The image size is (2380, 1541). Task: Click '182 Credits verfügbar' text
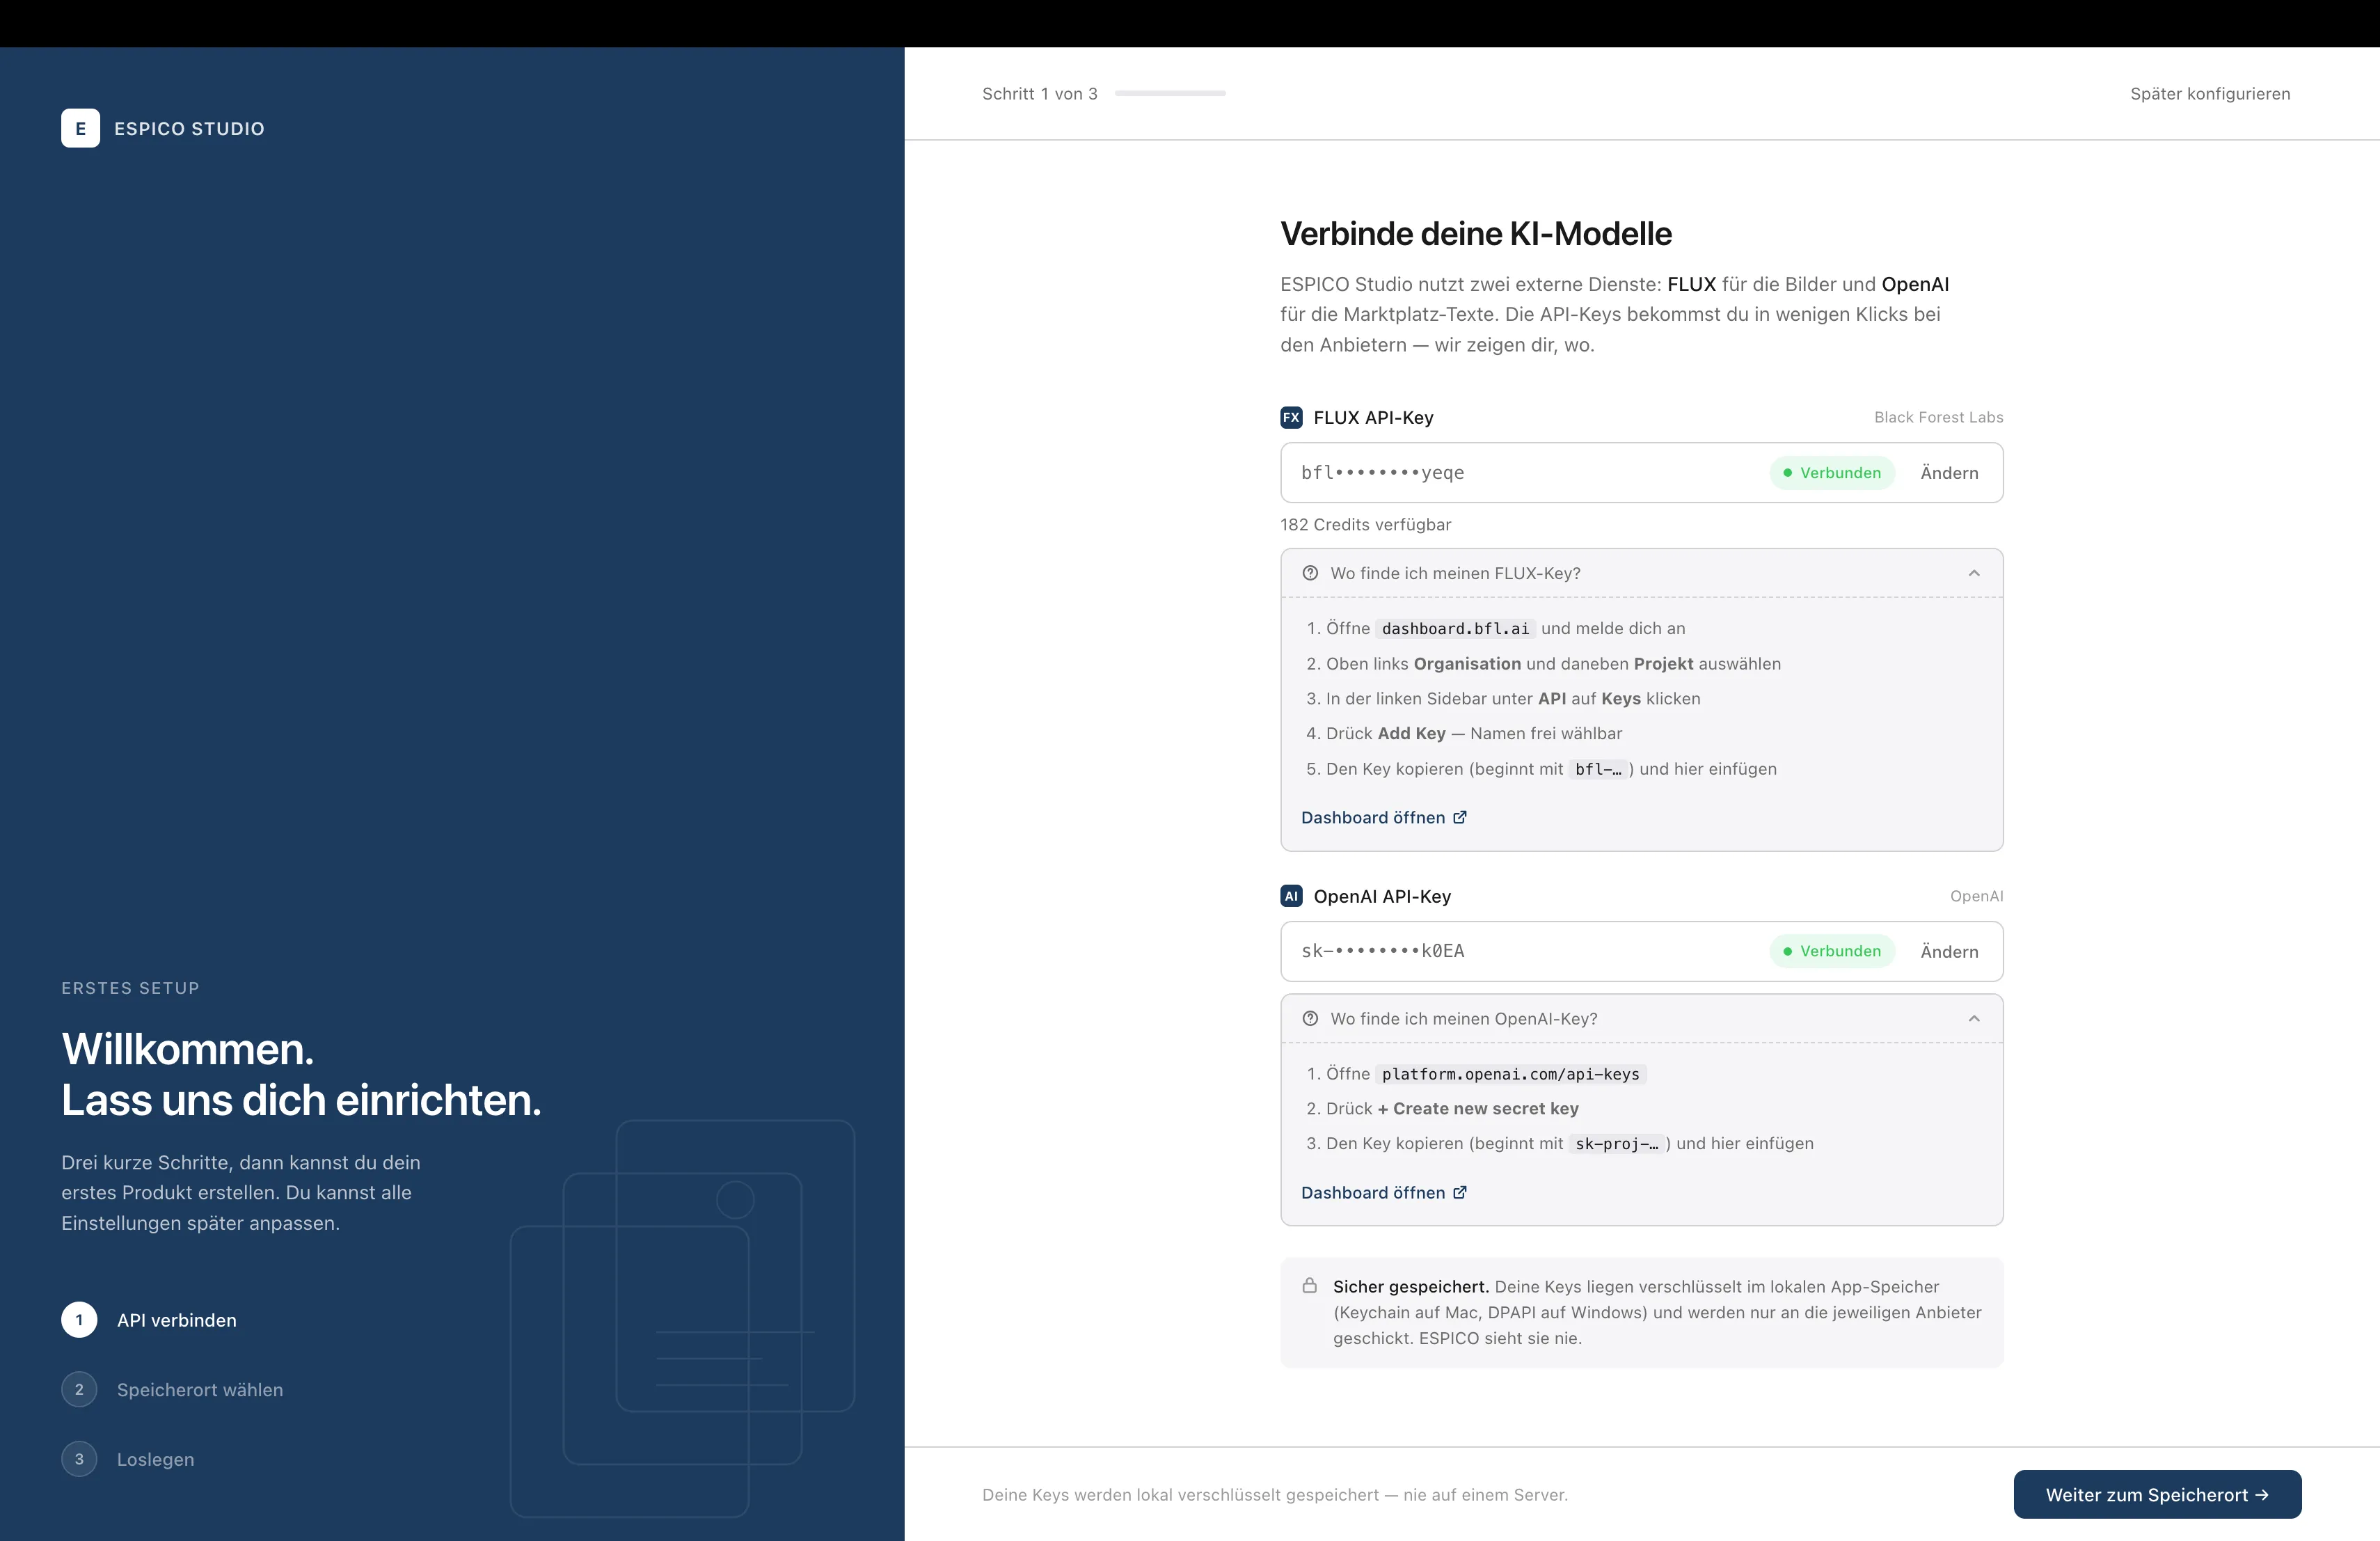[x=1365, y=524]
